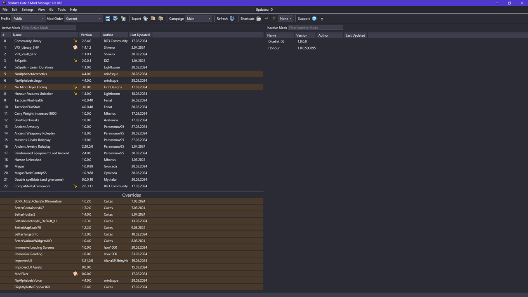Image resolution: width=528 pixels, height=297 pixels.
Task: Sort inactive mods by Name column header
Action: coord(280,35)
